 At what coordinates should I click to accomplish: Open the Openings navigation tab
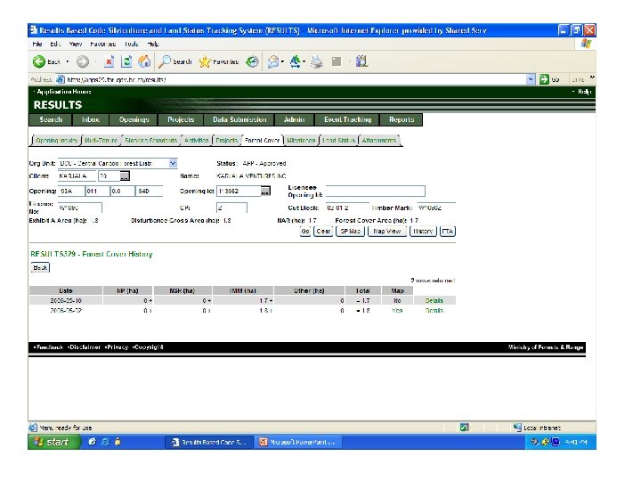coord(134,119)
